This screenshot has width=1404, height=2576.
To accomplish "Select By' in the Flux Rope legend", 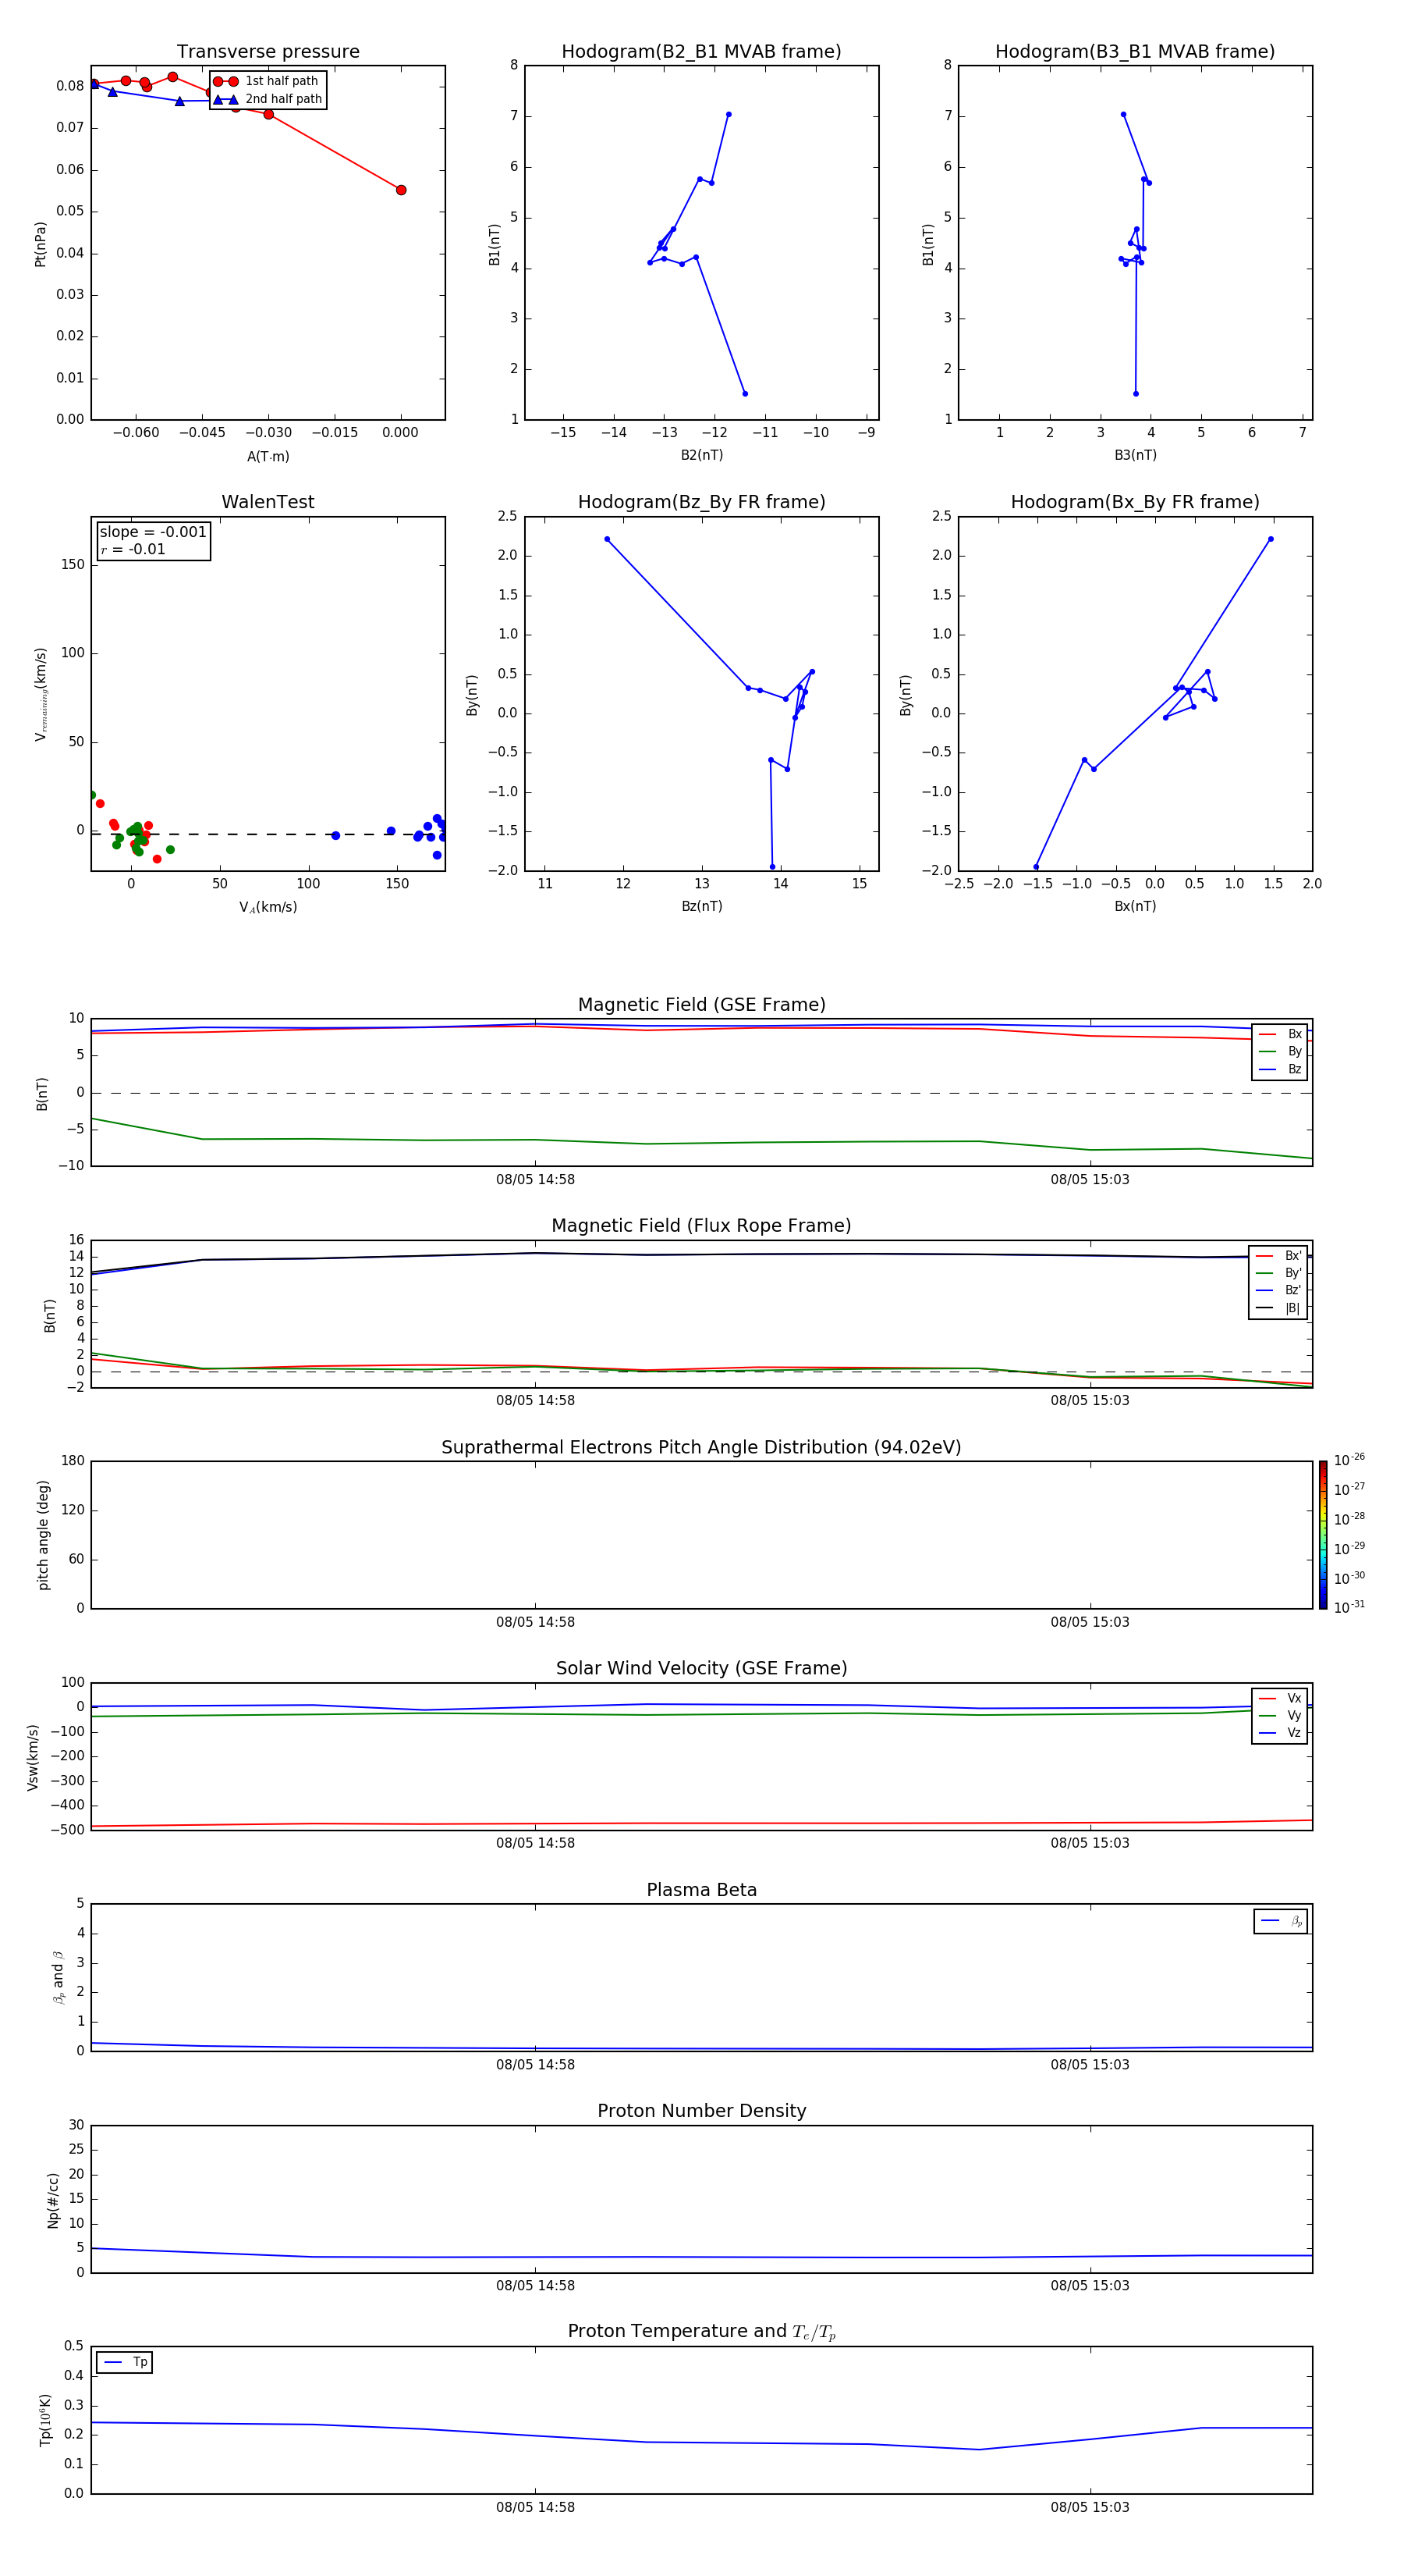I will tap(1278, 1273).
